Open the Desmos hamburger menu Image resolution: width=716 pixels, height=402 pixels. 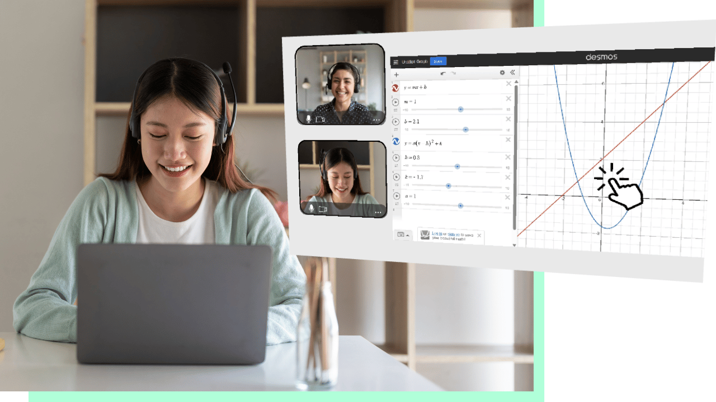click(395, 62)
